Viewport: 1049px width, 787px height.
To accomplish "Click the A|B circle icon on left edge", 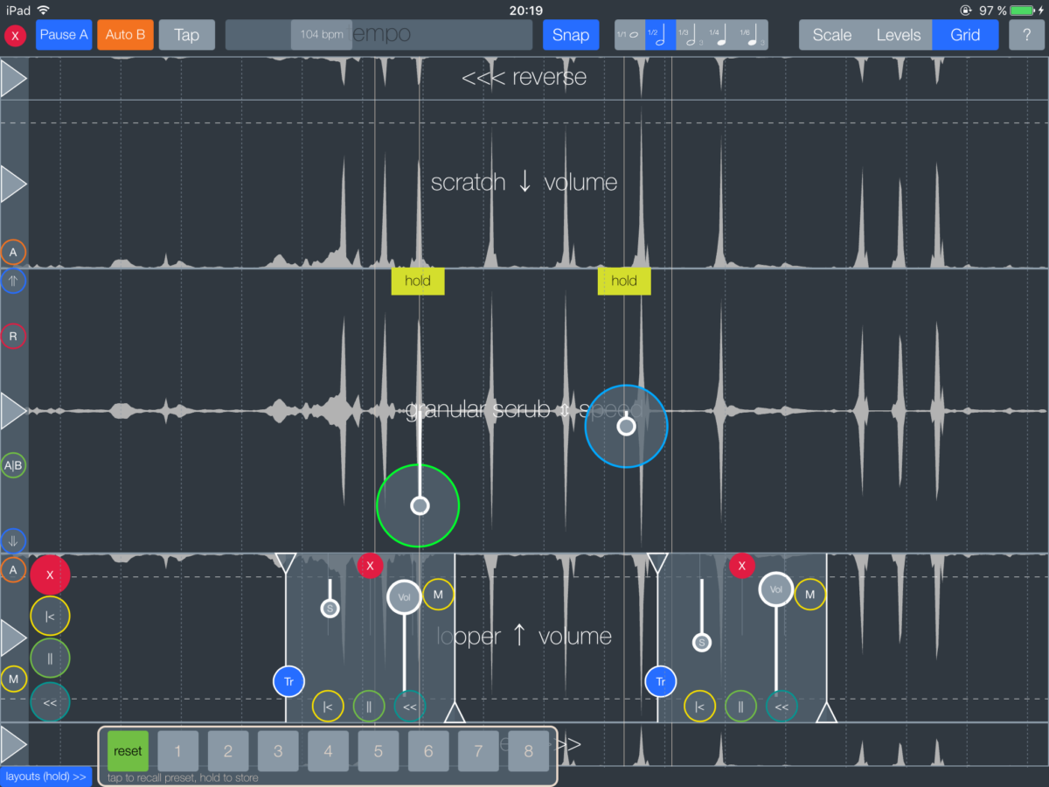I will (x=13, y=465).
